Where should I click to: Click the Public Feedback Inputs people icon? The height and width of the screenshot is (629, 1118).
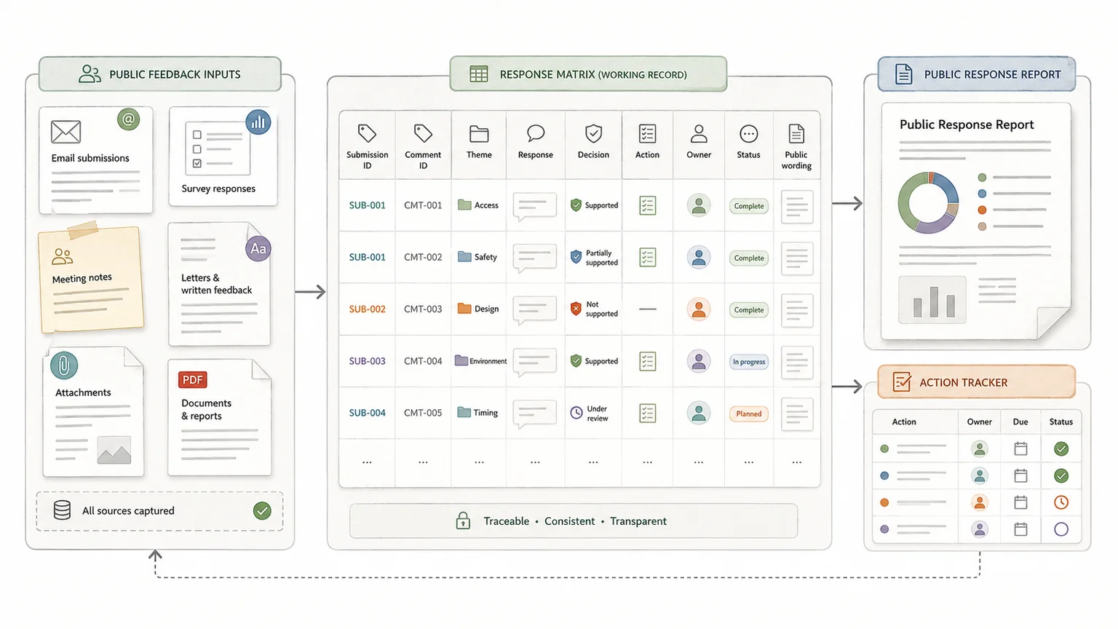(x=90, y=74)
